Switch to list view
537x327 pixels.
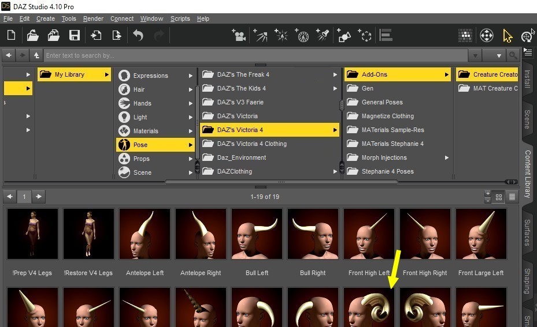[x=512, y=197]
